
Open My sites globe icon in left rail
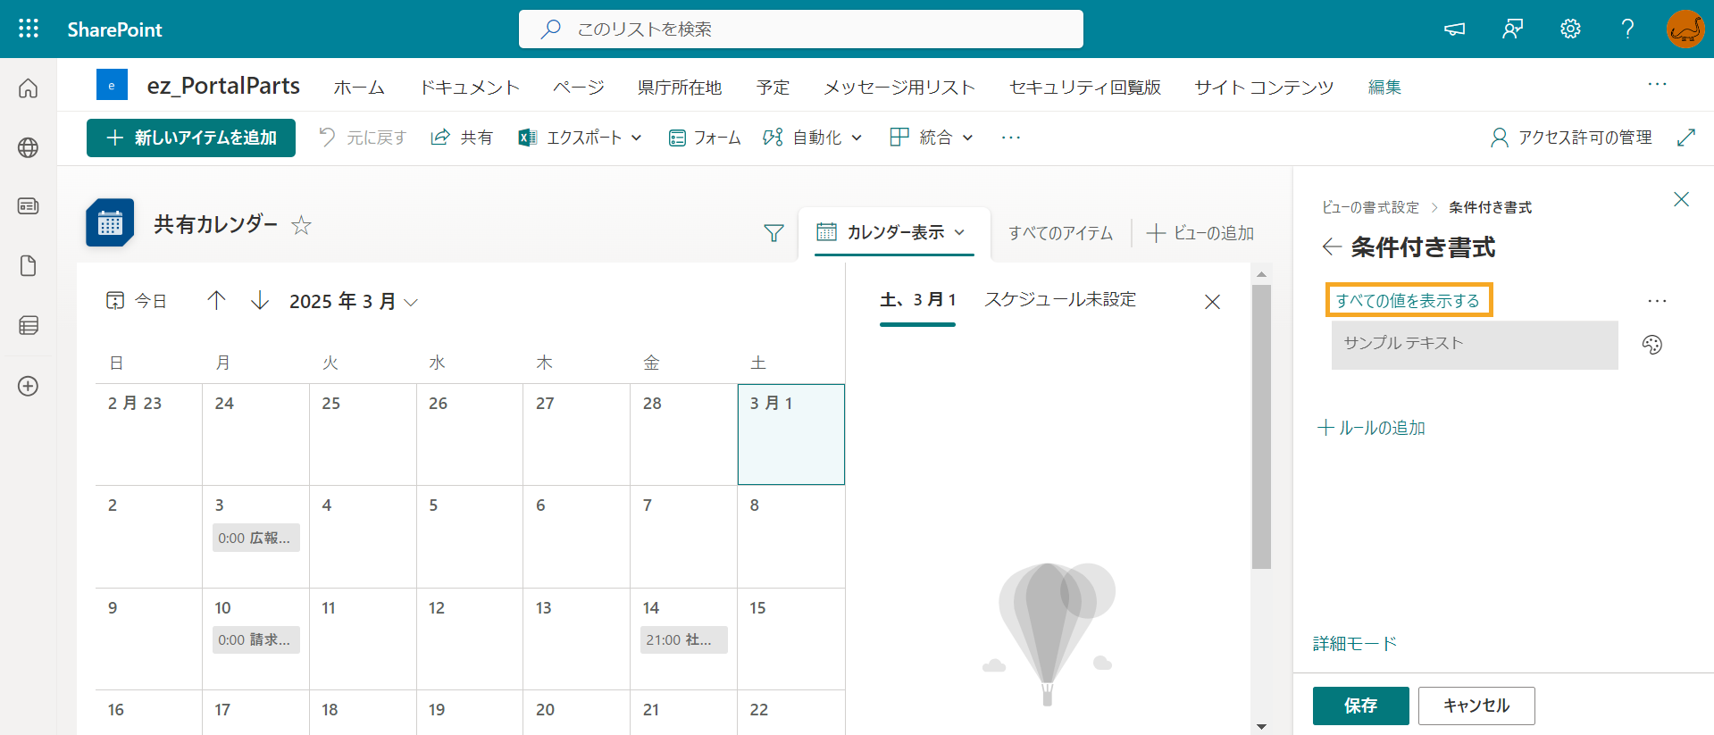(29, 147)
